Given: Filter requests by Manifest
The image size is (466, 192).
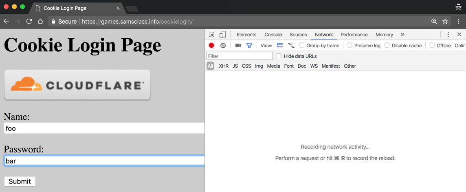Looking at the screenshot, I should [x=331, y=66].
